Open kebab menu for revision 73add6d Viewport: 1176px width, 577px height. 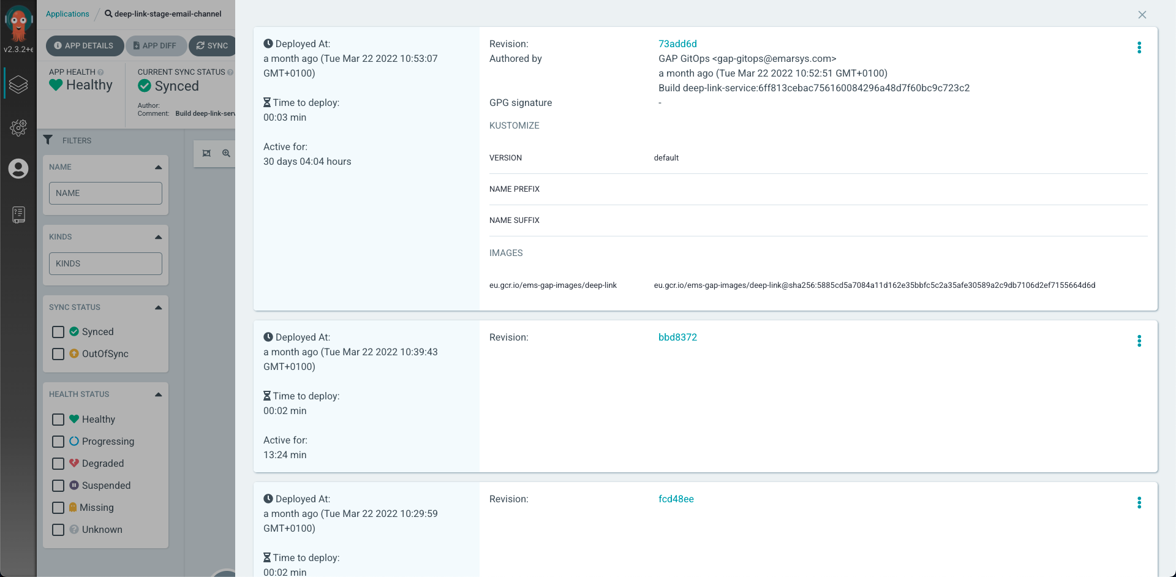click(1139, 48)
